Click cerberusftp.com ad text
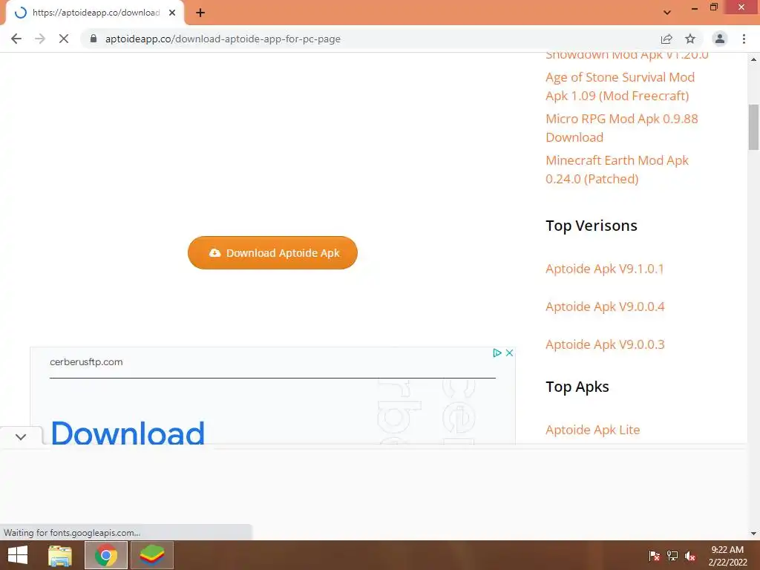This screenshot has height=570, width=760. (x=86, y=361)
